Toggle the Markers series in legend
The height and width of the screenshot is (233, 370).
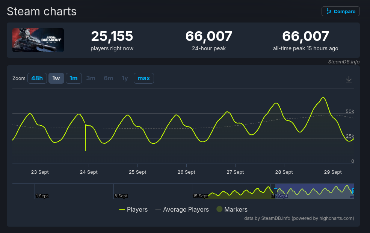pos(232,209)
